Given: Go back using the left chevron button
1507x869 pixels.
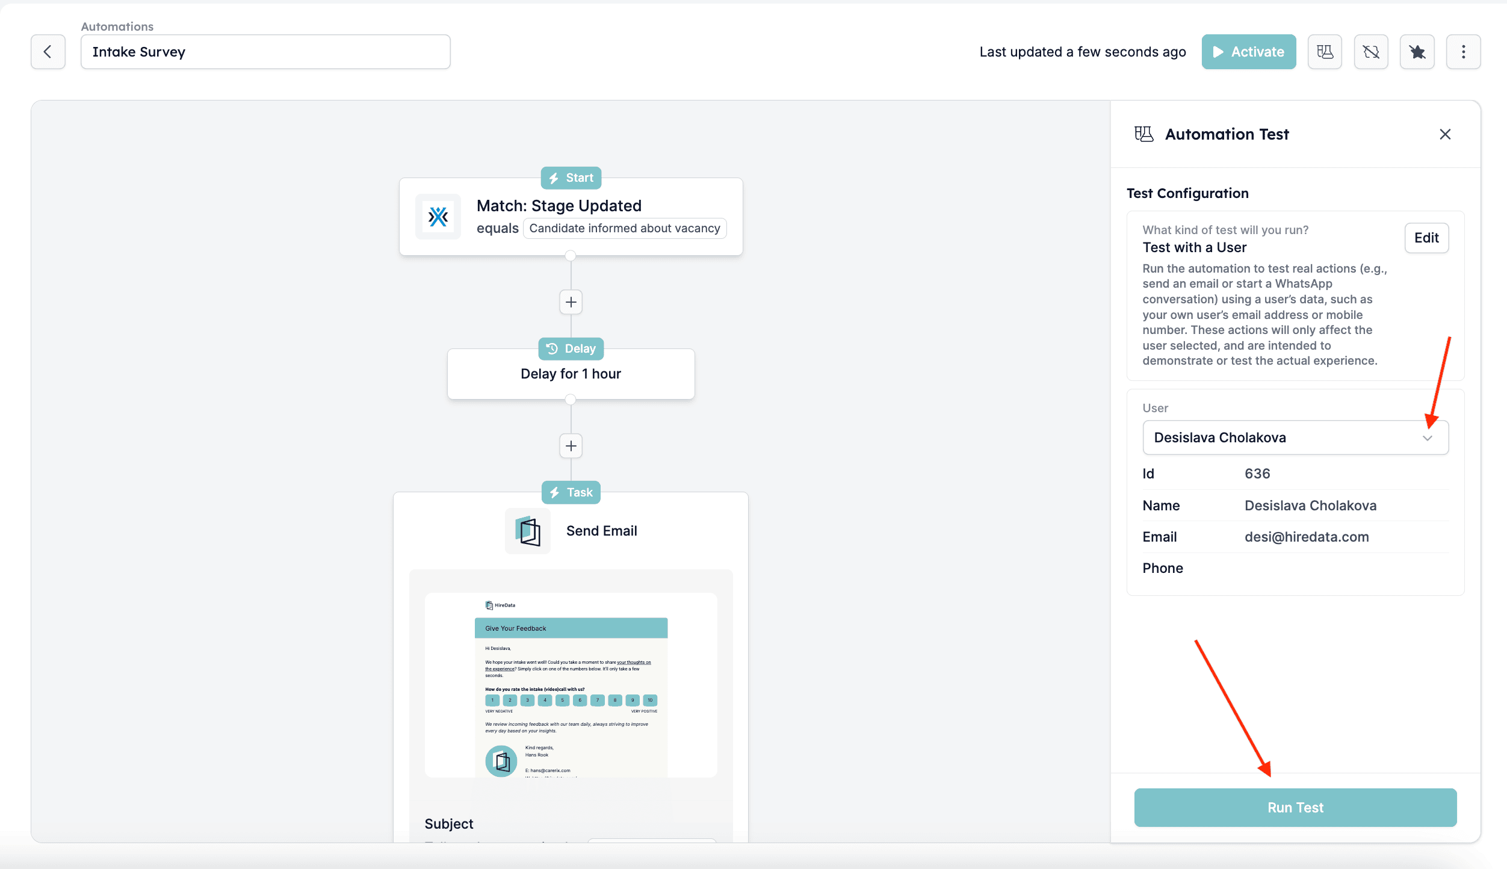Looking at the screenshot, I should (x=48, y=52).
